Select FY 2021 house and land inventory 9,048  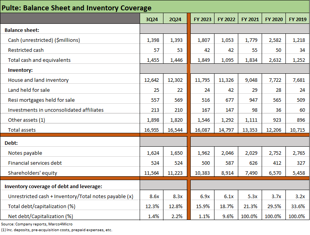coord(251,80)
